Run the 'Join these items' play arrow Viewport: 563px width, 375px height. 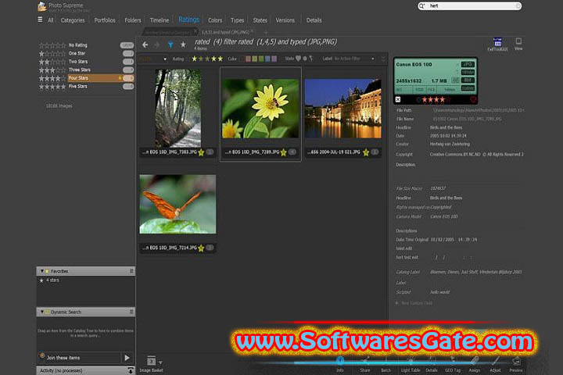127,358
